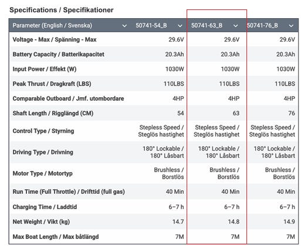The height and width of the screenshot is (246, 301).
Task: Expand the 50741-54_B column chevron
Action: pyautogui.click(x=180, y=26)
